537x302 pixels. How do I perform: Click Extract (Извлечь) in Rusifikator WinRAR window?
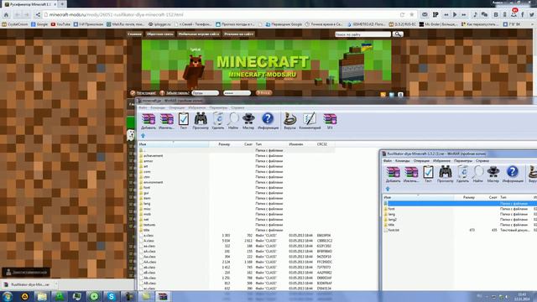[411, 174]
